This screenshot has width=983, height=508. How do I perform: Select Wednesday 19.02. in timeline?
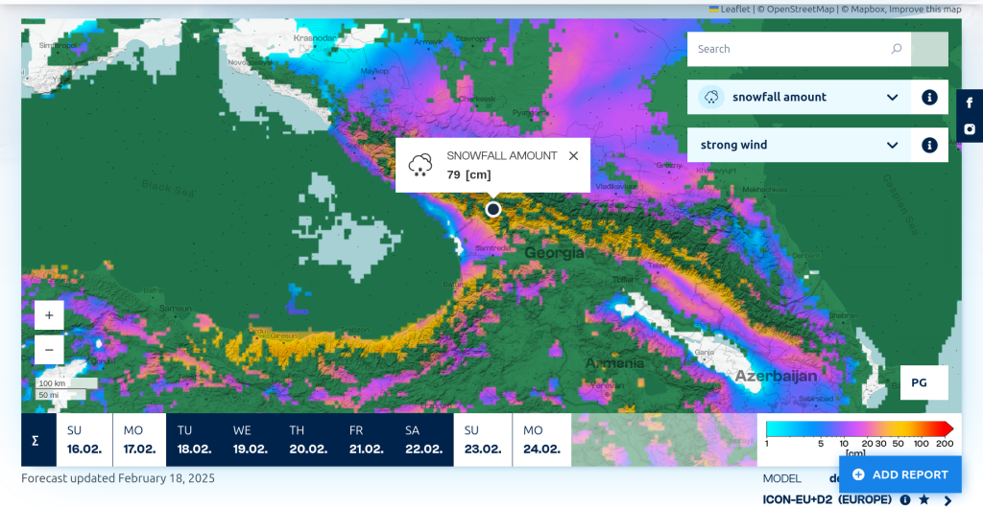(251, 440)
